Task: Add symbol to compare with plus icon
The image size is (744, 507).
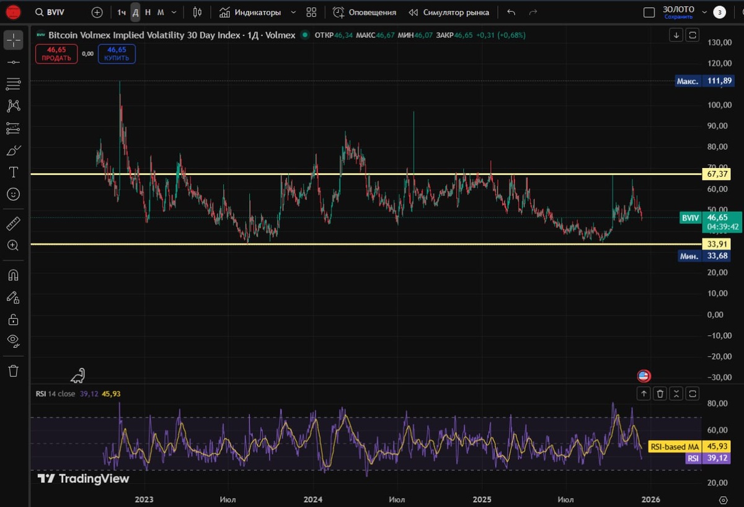Action: click(x=97, y=12)
